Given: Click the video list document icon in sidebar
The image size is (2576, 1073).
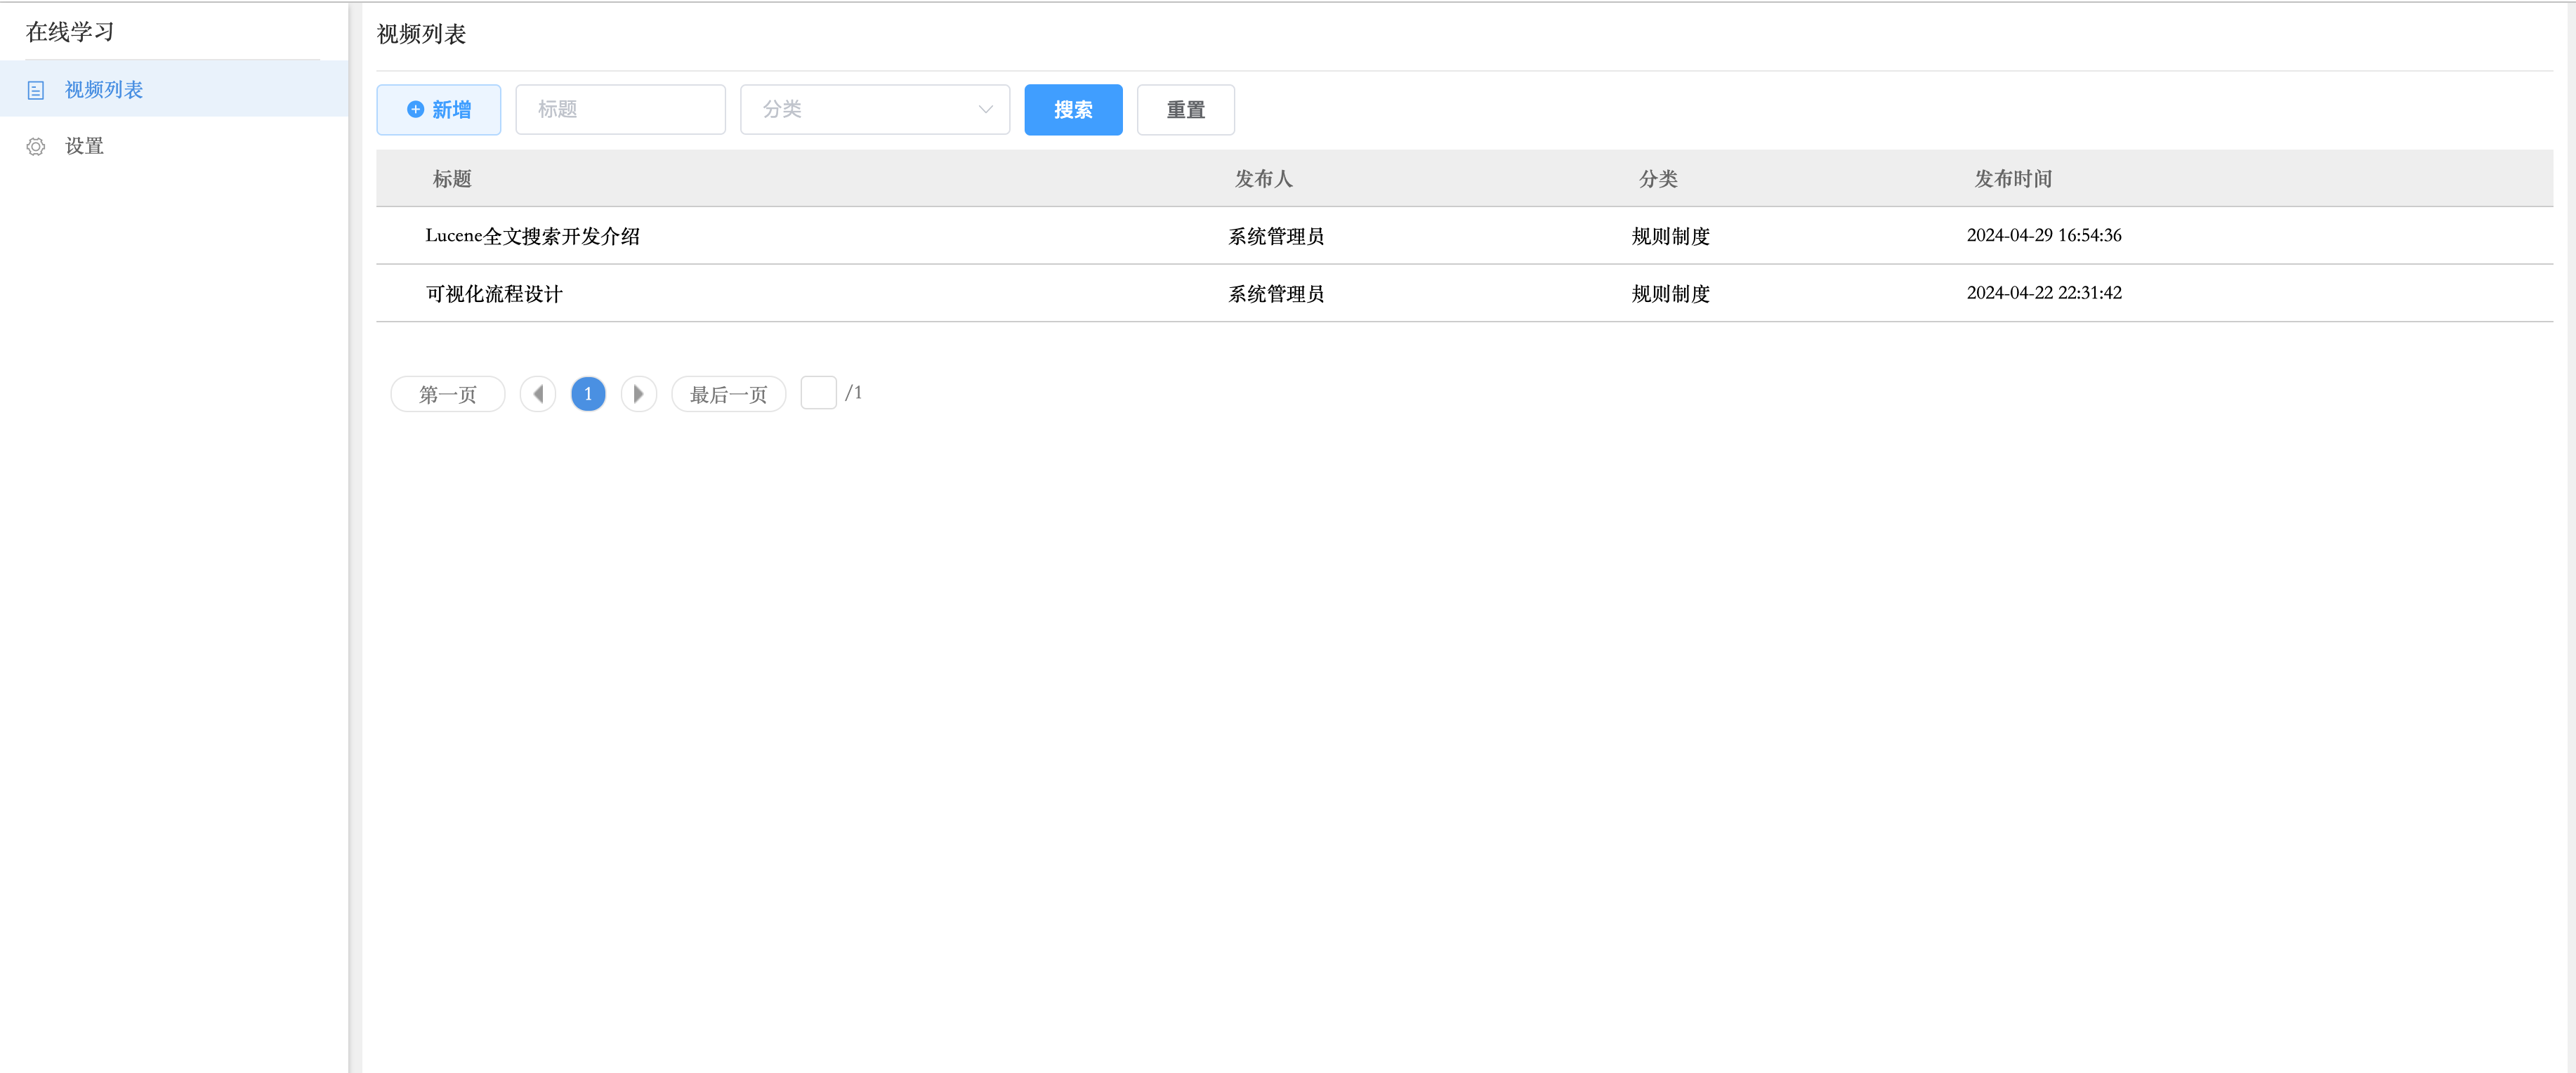Looking at the screenshot, I should tap(36, 90).
